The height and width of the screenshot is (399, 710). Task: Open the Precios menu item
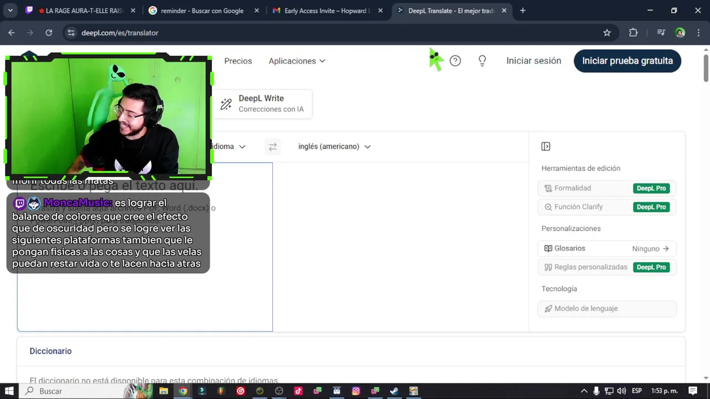pos(238,61)
